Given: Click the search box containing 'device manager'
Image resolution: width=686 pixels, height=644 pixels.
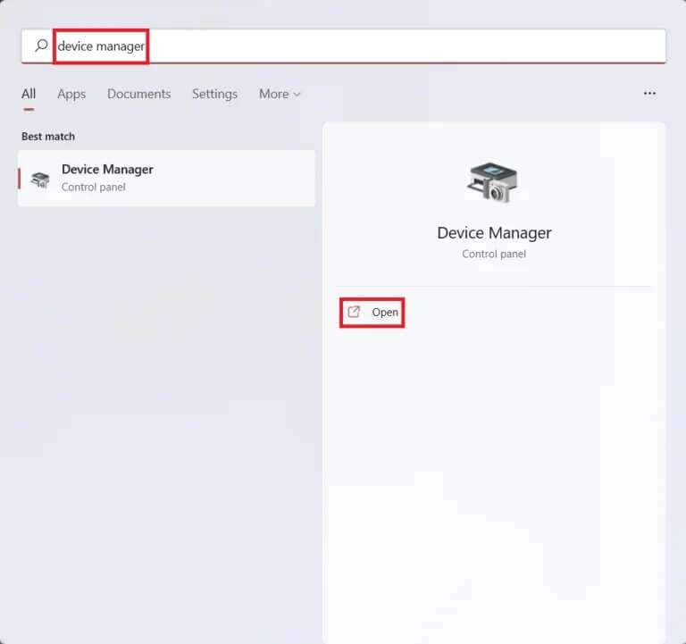Looking at the screenshot, I should click(343, 46).
